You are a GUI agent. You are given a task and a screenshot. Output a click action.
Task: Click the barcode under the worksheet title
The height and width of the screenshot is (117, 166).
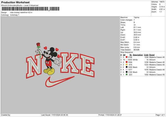click(x=30, y=9)
